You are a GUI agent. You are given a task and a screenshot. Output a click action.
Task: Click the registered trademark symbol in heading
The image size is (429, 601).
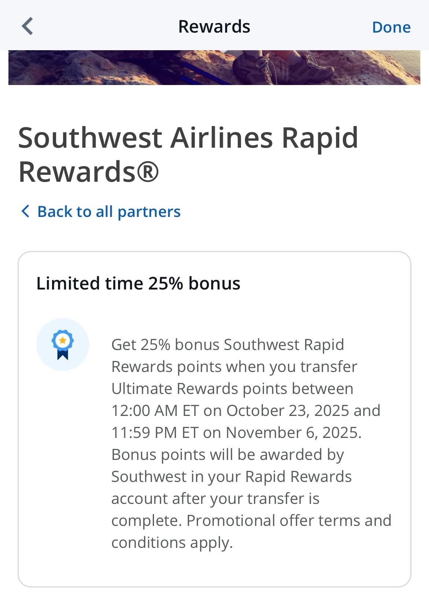pos(148,172)
